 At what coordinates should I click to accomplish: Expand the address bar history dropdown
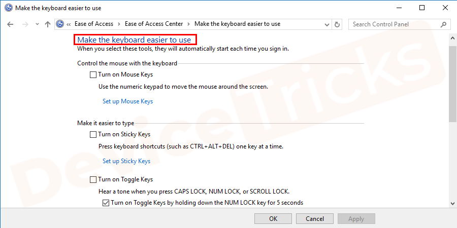[x=326, y=24]
